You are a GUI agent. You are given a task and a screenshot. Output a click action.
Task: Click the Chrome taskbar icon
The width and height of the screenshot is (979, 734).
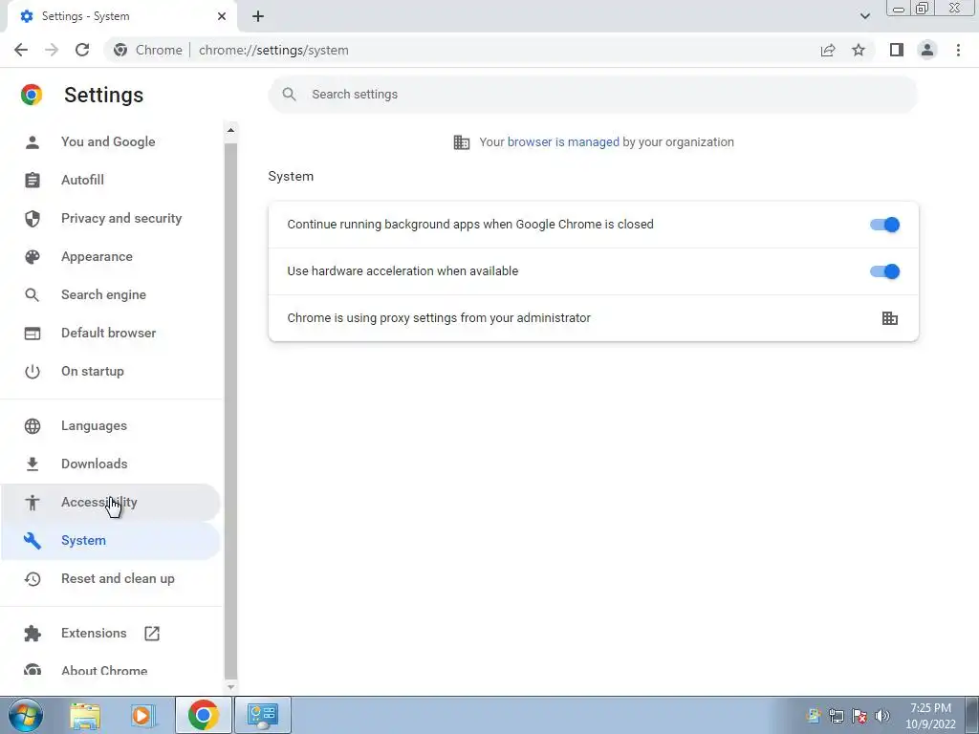point(203,715)
